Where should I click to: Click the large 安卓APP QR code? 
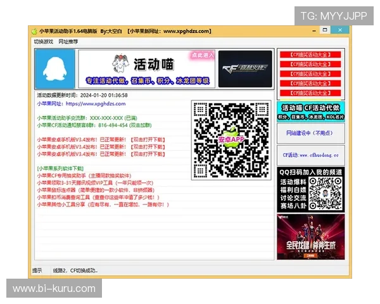pos(231,140)
